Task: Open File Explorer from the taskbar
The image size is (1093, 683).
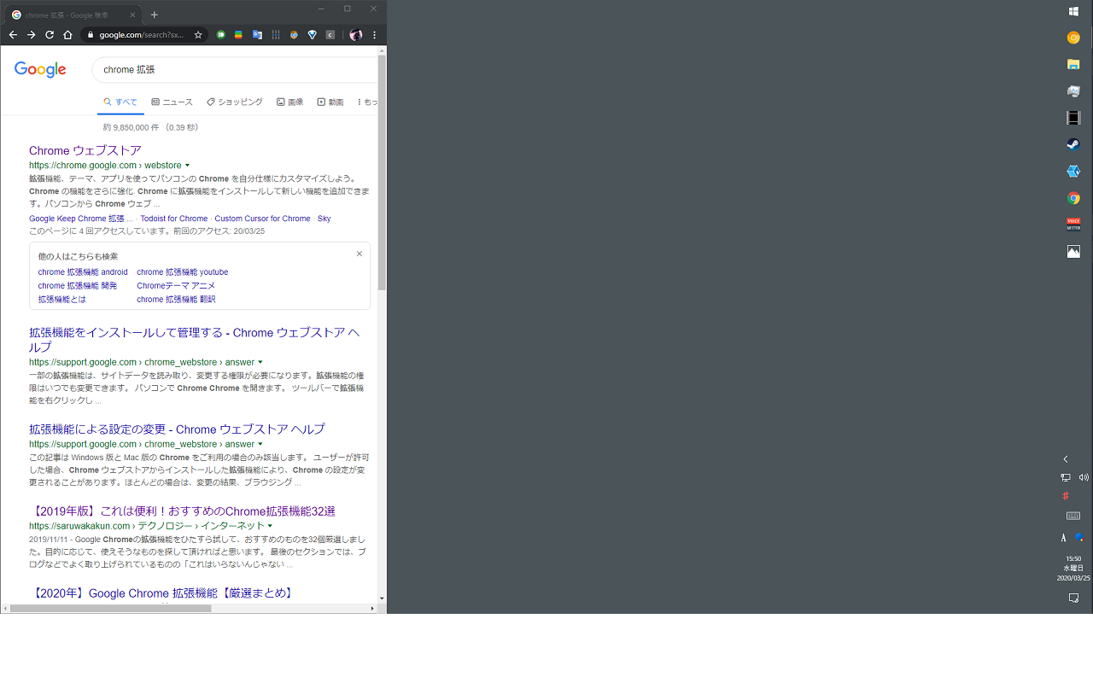Action: (x=1073, y=64)
